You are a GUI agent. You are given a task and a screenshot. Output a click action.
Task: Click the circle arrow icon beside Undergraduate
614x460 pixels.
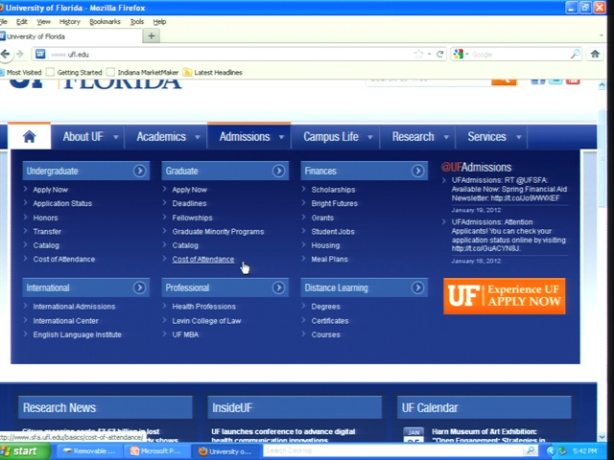tap(139, 171)
